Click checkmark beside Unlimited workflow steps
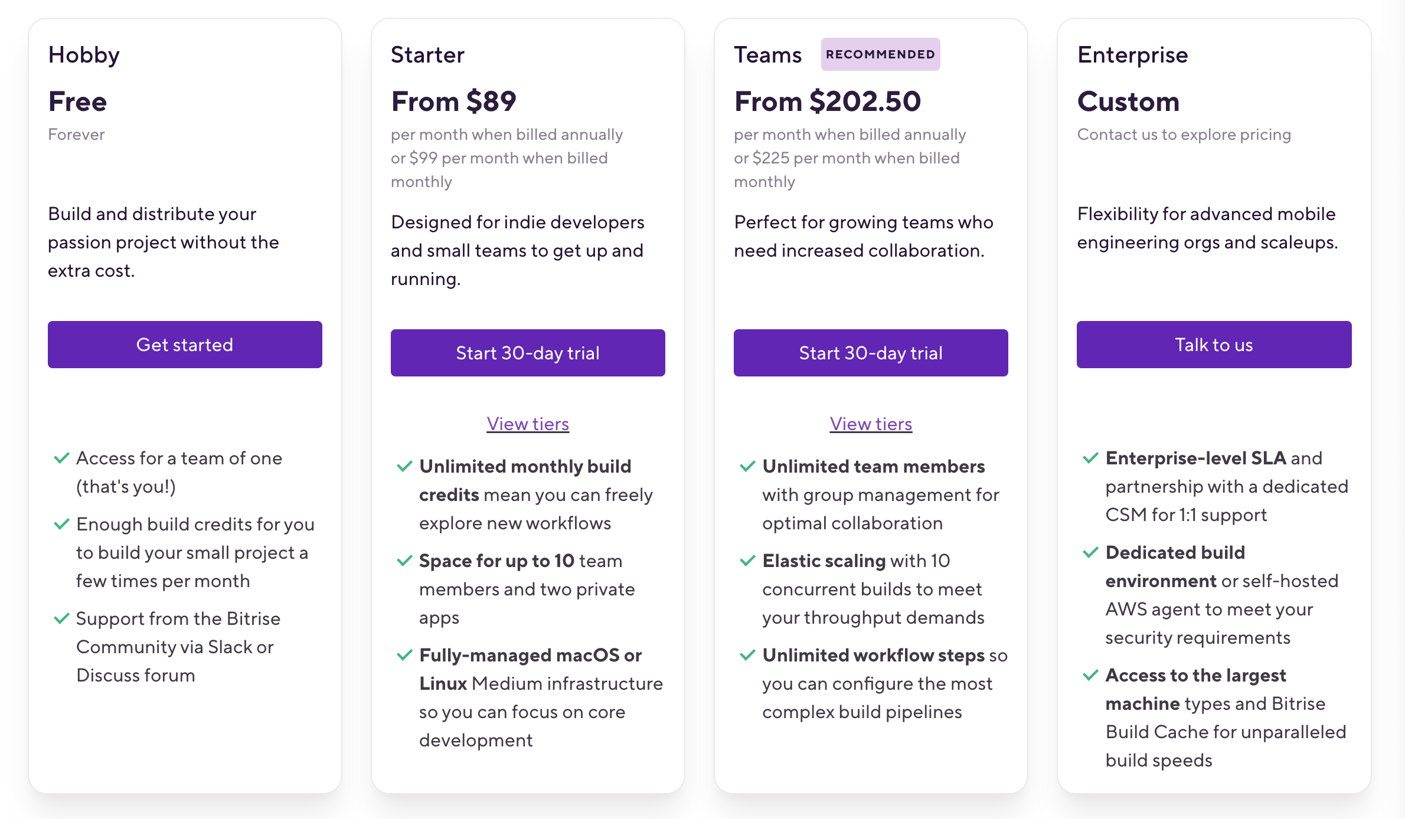 [747, 655]
